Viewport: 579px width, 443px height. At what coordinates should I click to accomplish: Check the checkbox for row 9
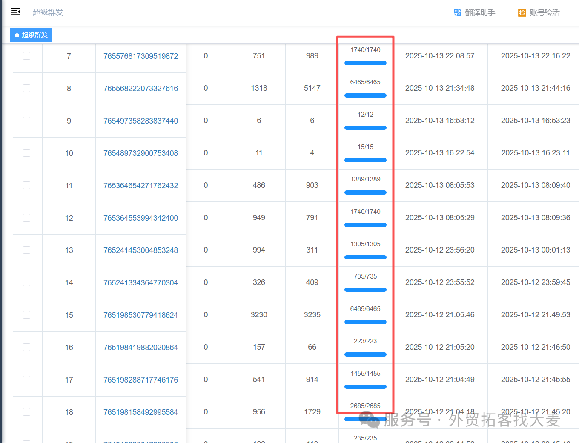(x=26, y=121)
